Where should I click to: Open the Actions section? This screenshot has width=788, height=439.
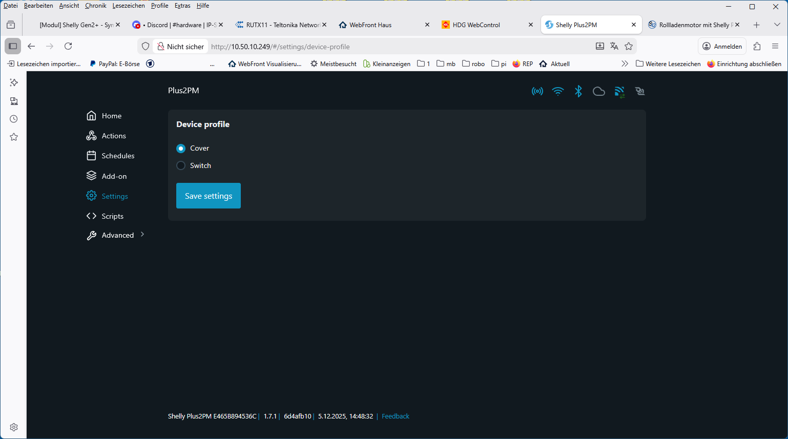click(x=113, y=136)
